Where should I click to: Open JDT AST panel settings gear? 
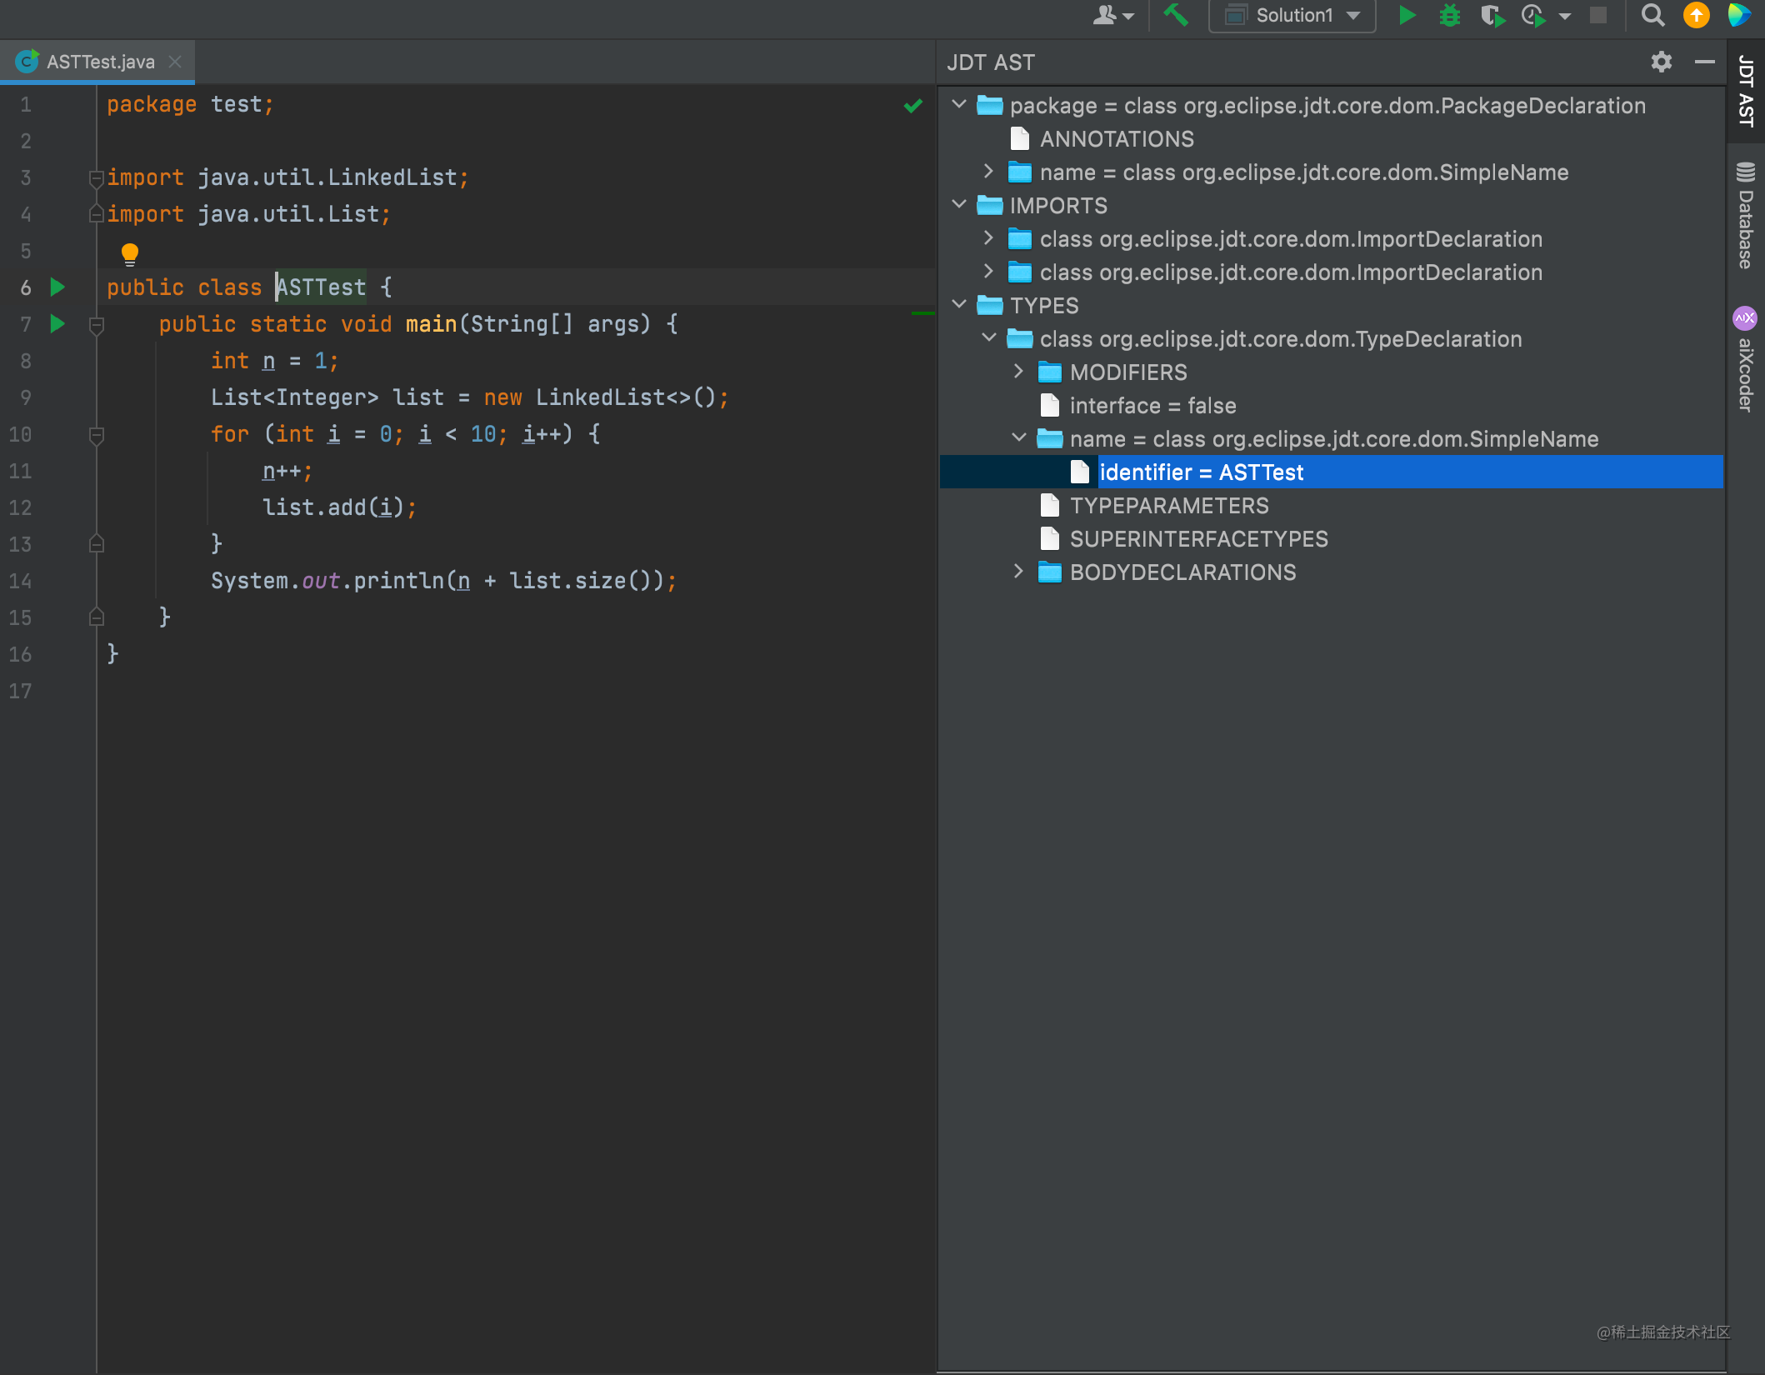tap(1661, 62)
